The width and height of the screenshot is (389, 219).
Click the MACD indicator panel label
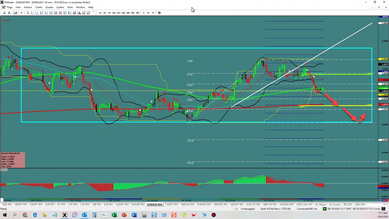point(4,169)
